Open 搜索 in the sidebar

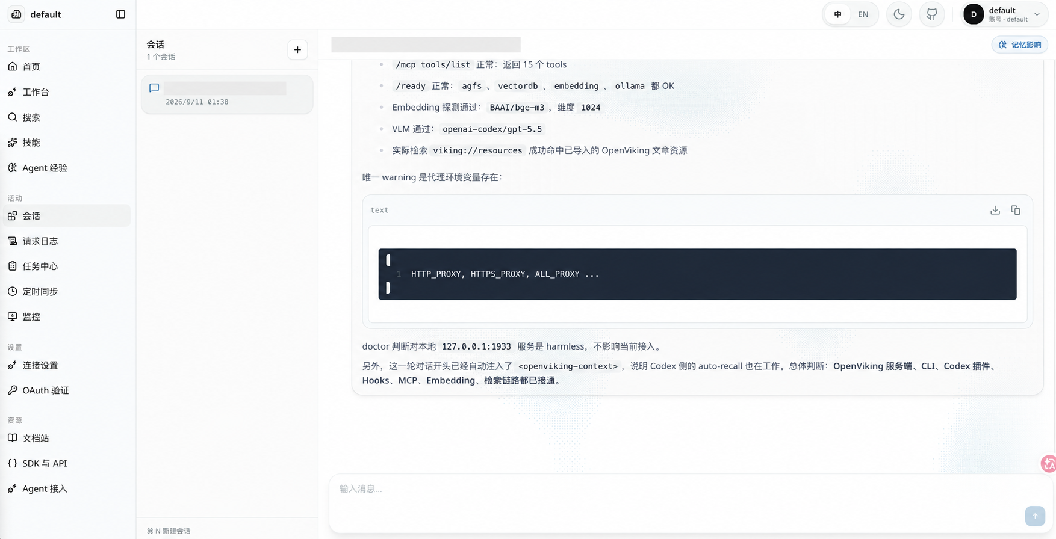(x=66, y=117)
